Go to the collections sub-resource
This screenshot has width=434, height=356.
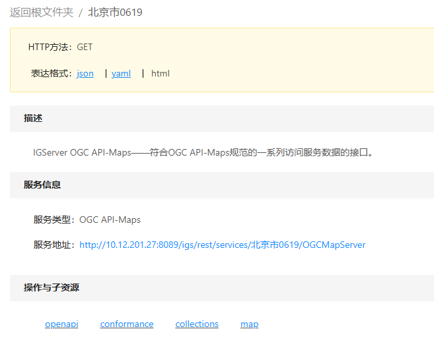pyautogui.click(x=197, y=324)
